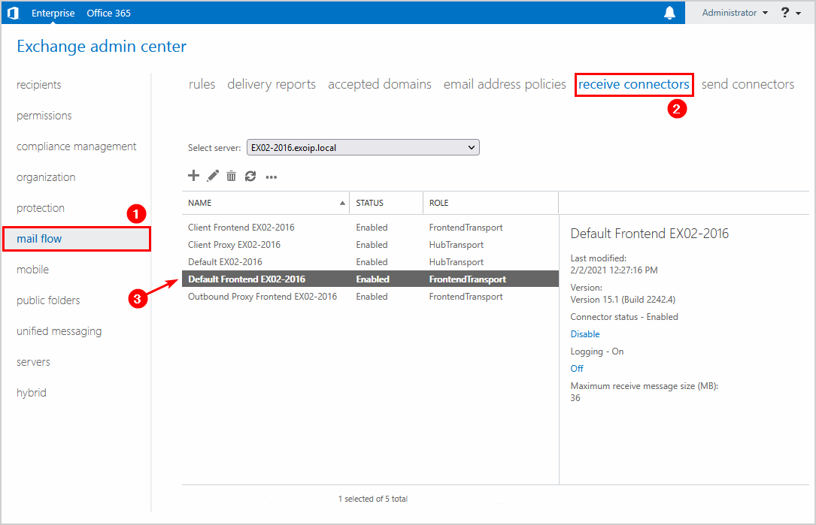Open unified messaging section
The image size is (816, 525).
coord(59,331)
